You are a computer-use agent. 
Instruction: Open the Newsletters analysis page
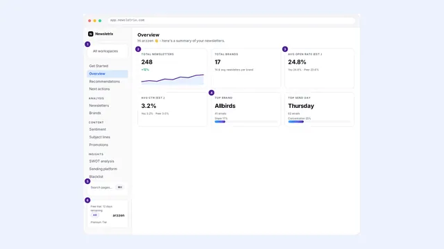pos(99,106)
